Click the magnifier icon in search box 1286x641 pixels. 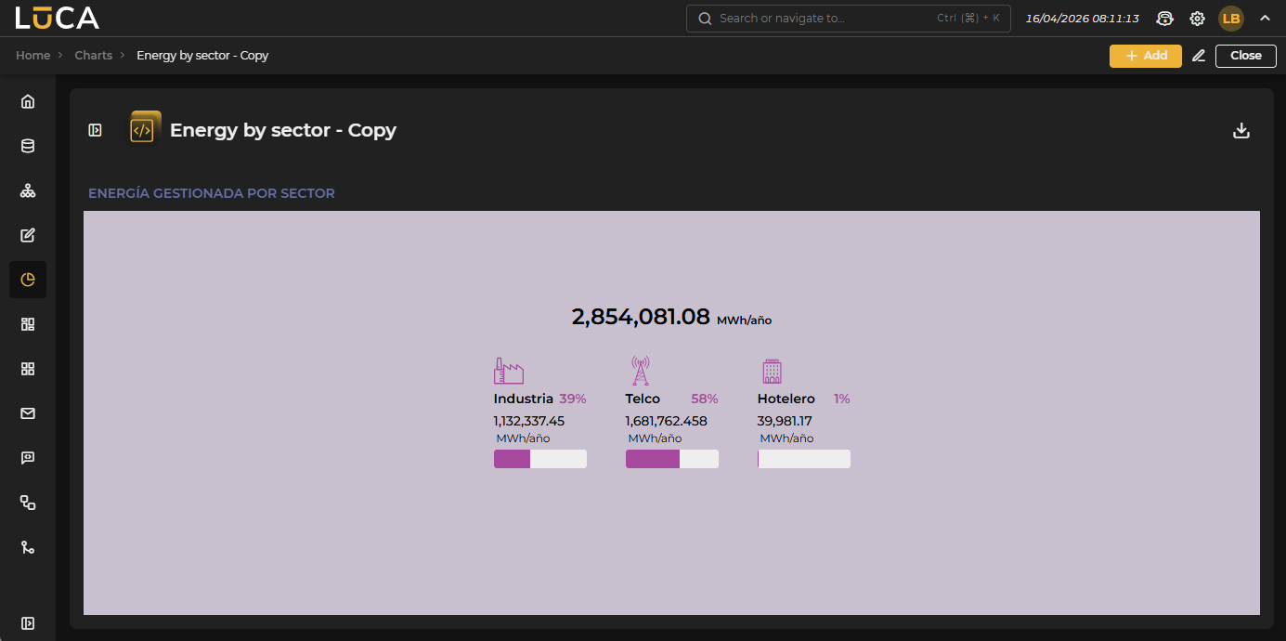(705, 19)
